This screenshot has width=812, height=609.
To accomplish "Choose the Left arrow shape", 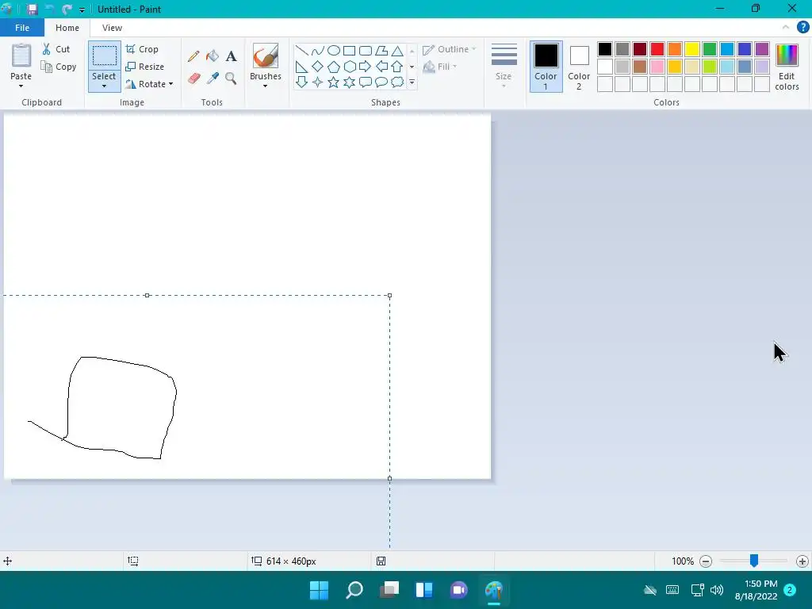I will point(381,67).
